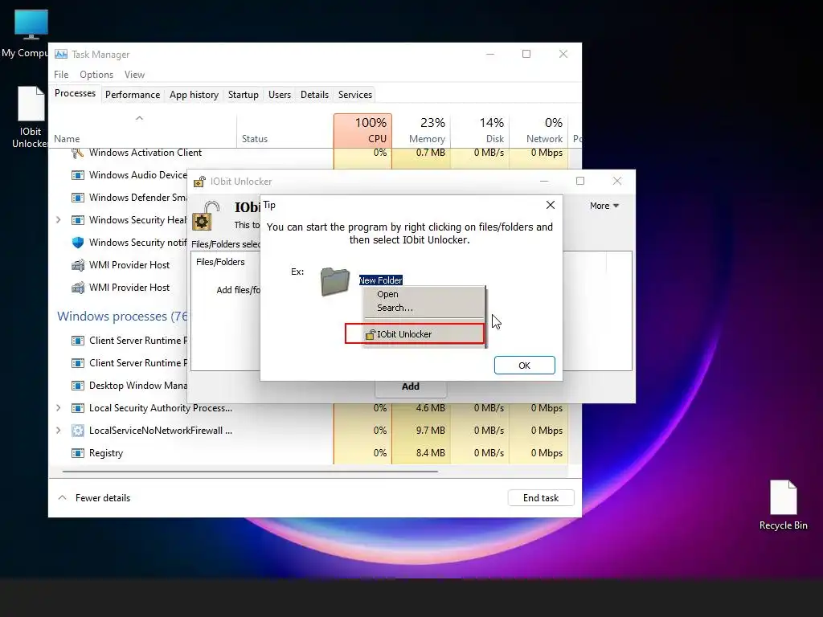
Task: Select the Registry process row name
Action: (106, 453)
